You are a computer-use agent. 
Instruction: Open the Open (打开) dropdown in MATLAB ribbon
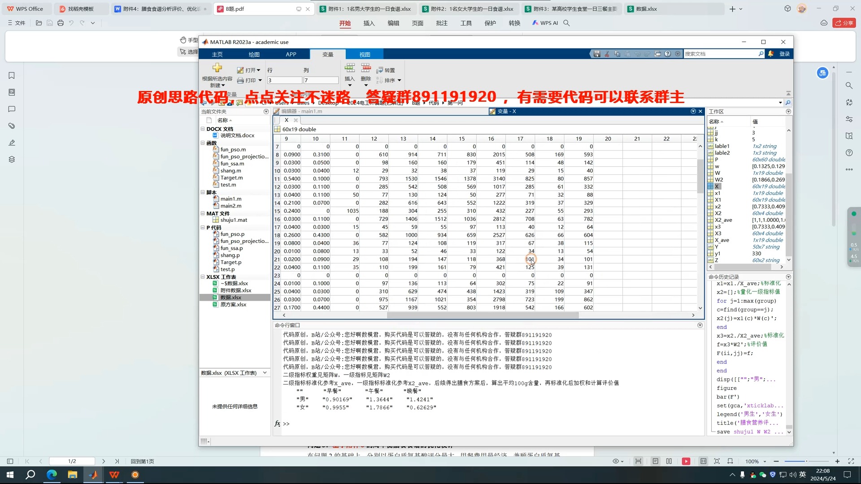tap(249, 70)
